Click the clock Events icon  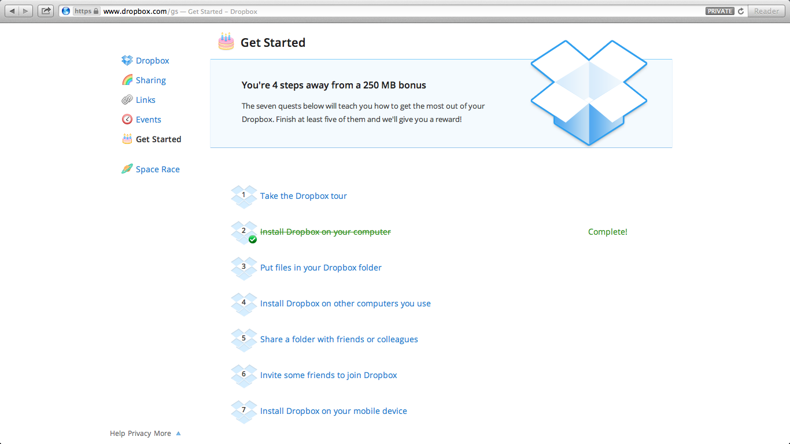(127, 119)
